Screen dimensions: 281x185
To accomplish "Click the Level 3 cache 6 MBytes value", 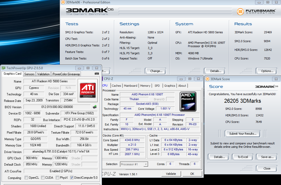I will [173, 154].
